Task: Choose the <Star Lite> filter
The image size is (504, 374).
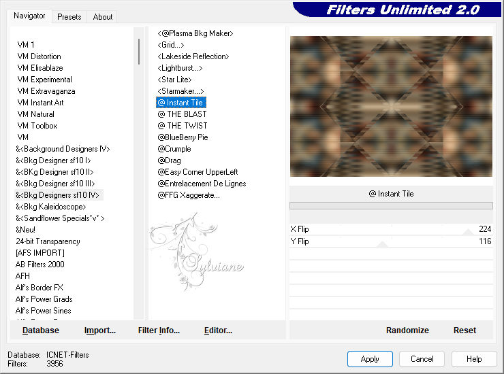Action: pos(174,80)
